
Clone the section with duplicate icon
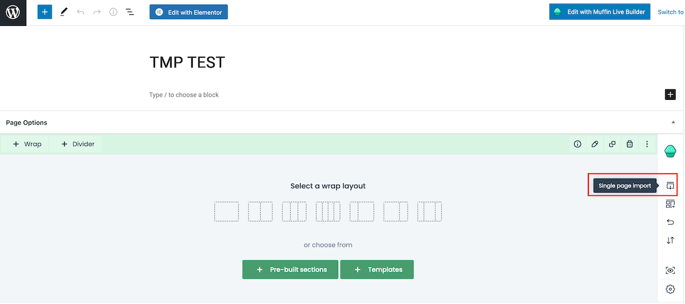(612, 144)
